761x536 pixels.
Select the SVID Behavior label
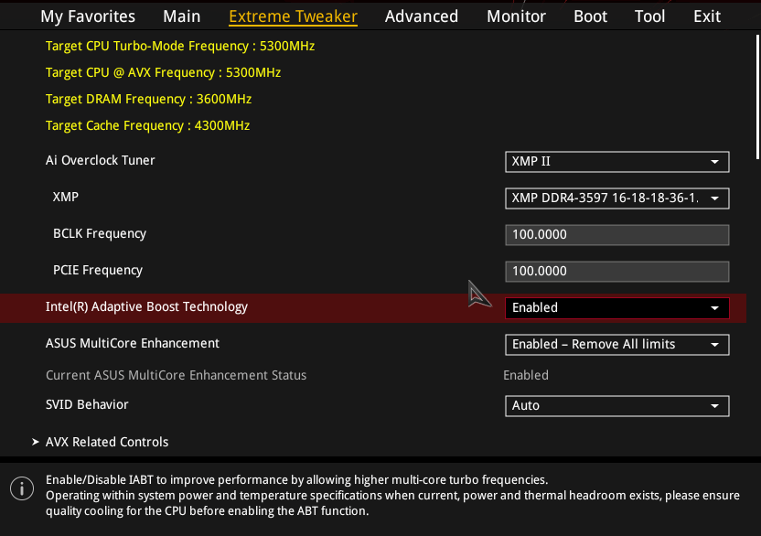click(87, 404)
